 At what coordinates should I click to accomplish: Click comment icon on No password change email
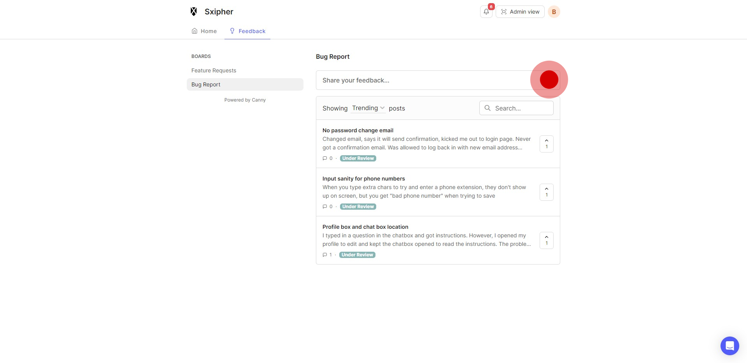[325, 158]
